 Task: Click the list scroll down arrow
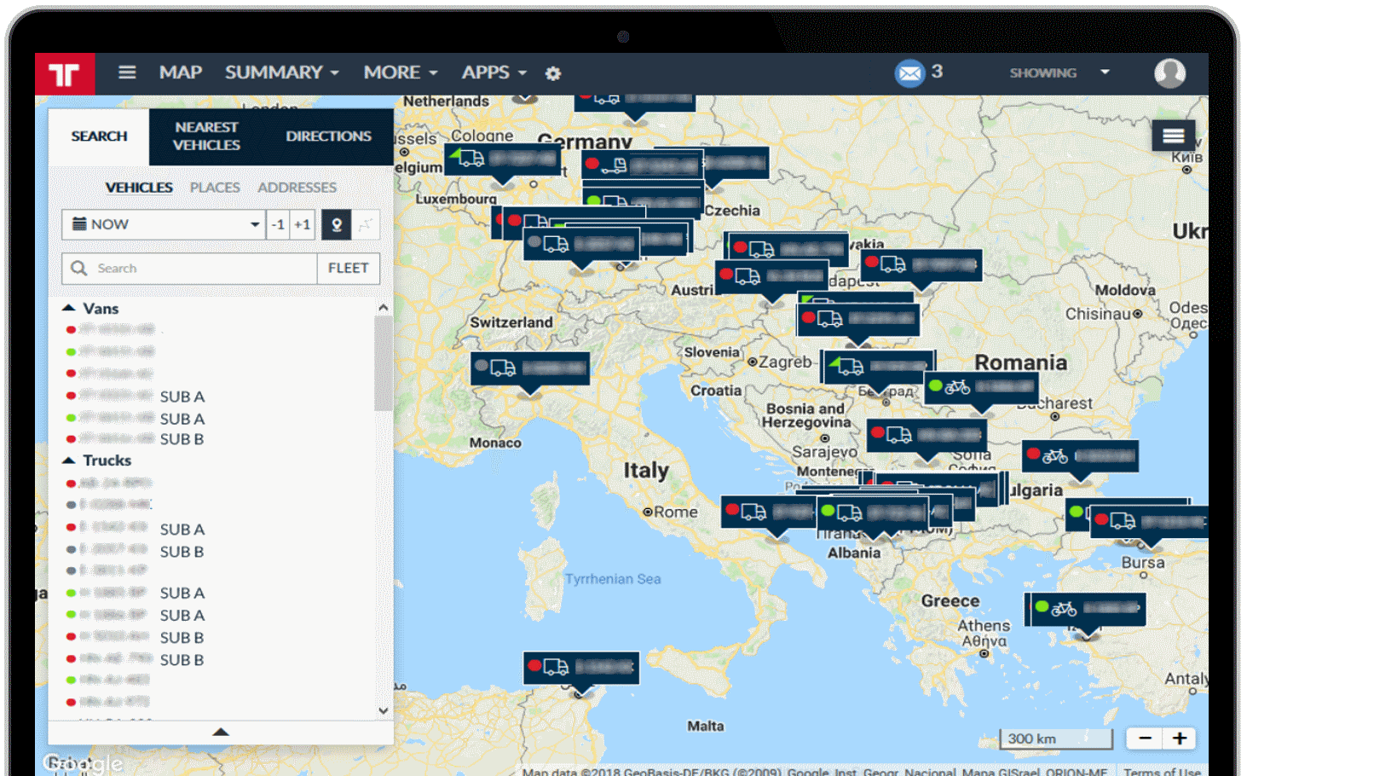[384, 710]
